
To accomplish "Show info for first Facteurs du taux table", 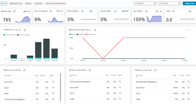I will [x=24, y=70].
